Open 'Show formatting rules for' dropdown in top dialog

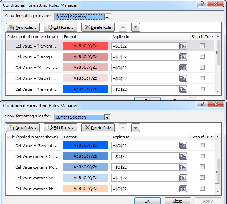click(107, 17)
